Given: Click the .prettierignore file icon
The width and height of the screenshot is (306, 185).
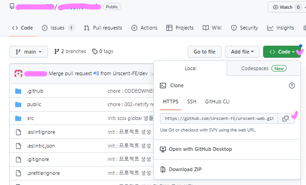Looking at the screenshot, I should (18, 173).
